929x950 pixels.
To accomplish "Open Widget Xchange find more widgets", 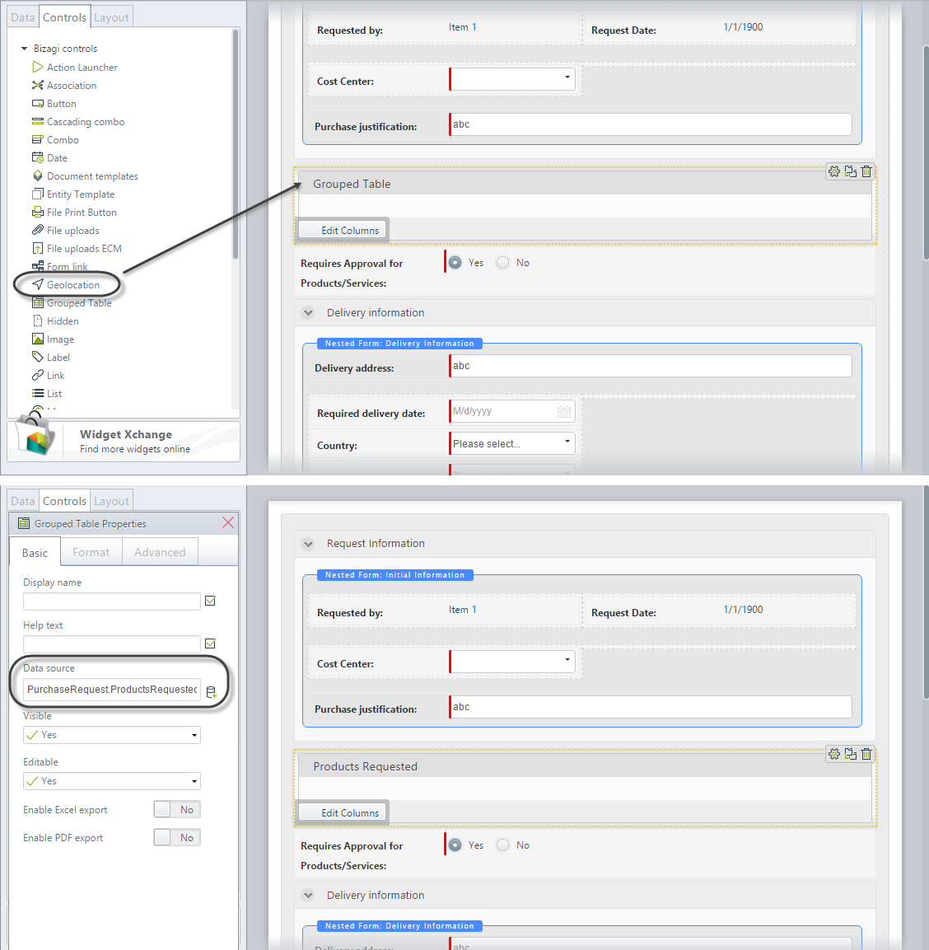I will [124, 441].
